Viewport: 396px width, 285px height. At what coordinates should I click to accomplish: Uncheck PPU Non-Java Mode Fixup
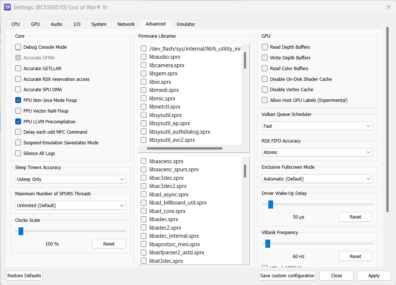click(18, 100)
